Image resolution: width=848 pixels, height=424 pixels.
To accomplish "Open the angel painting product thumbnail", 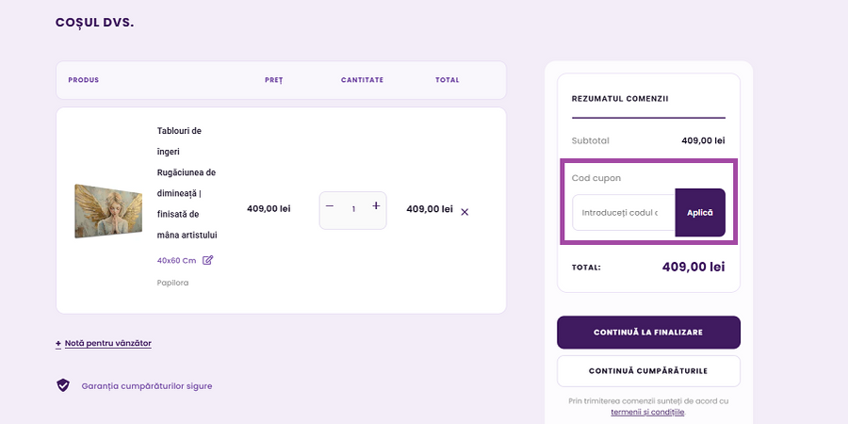I will point(108,211).
